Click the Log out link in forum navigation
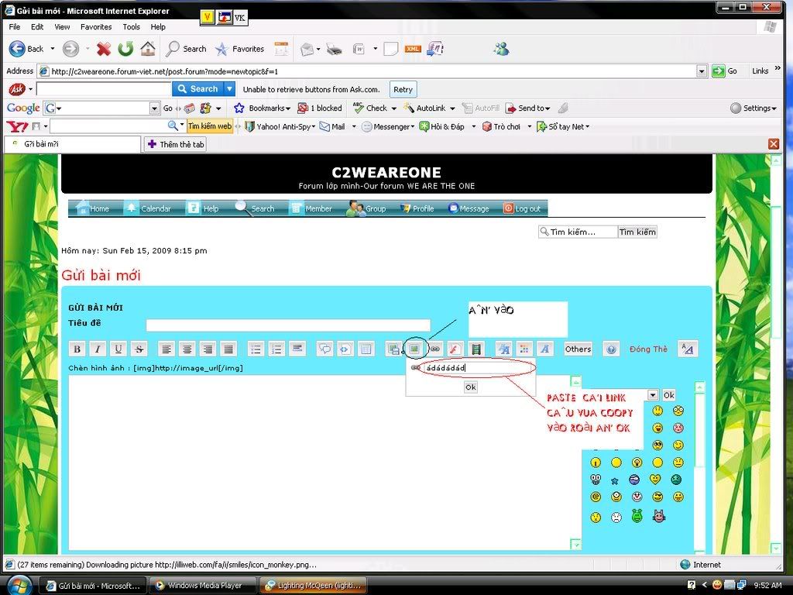793x595 pixels. click(522, 208)
